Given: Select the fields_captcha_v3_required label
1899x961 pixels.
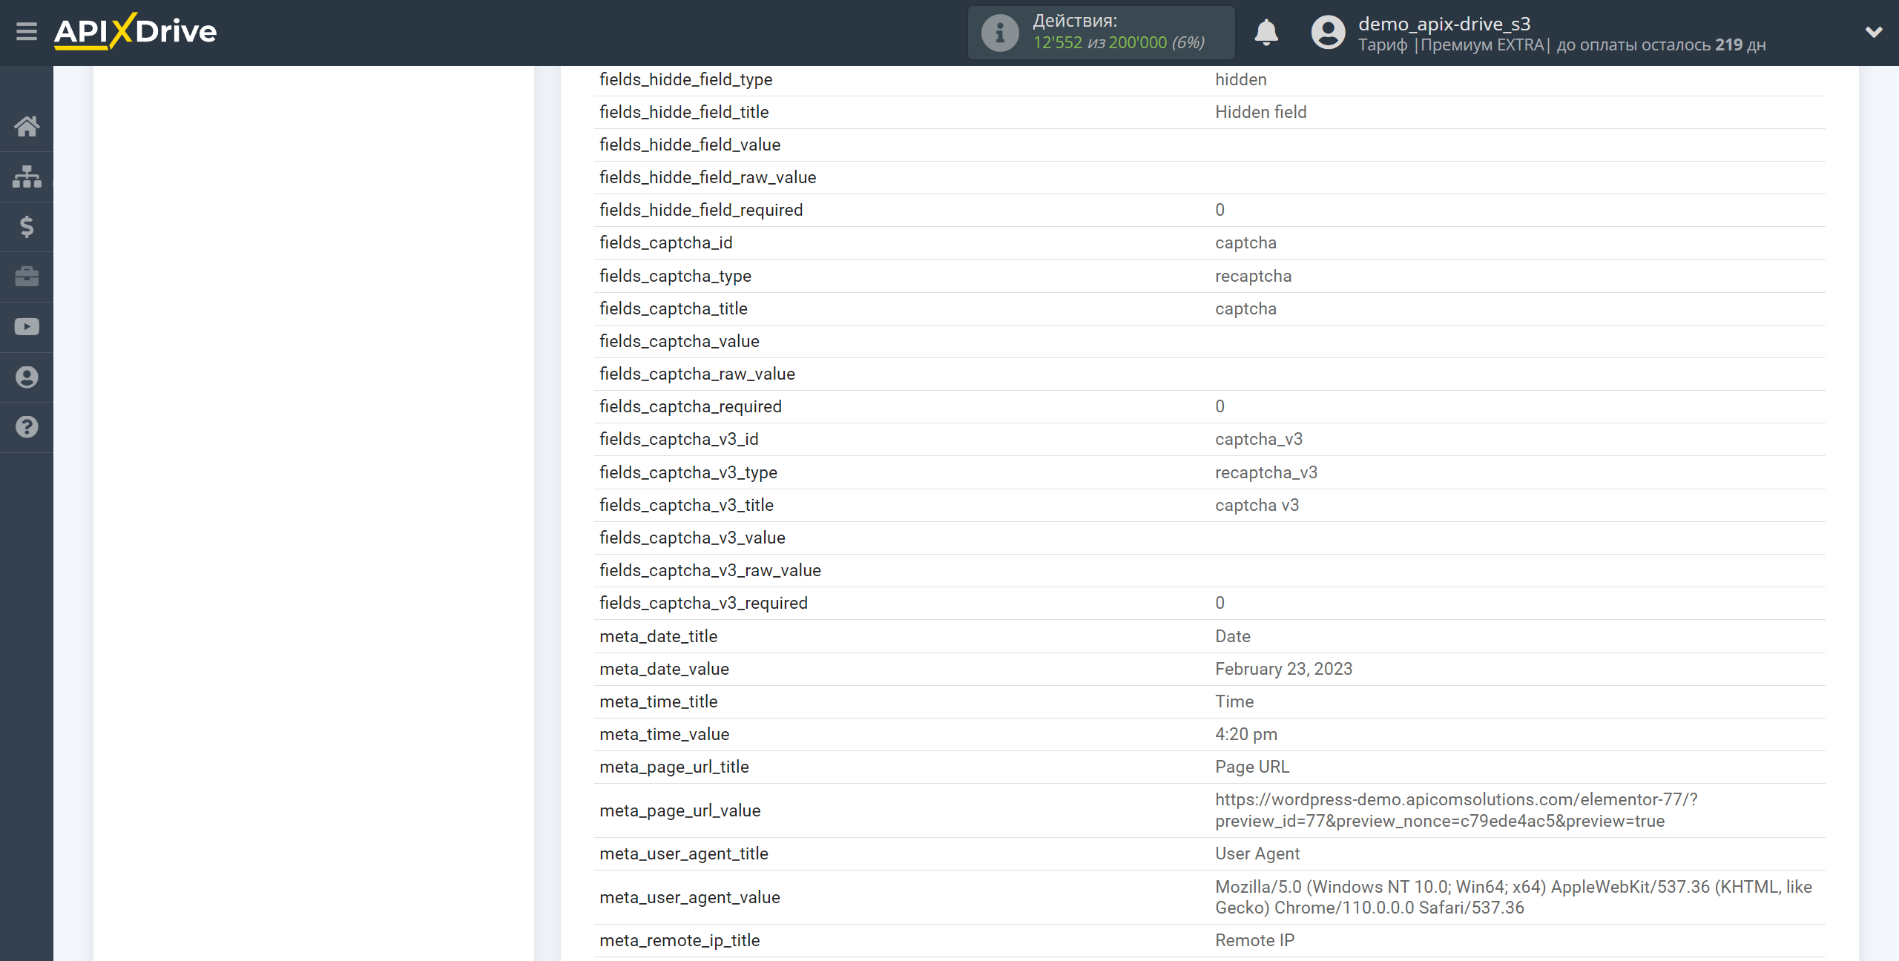Looking at the screenshot, I should [703, 603].
